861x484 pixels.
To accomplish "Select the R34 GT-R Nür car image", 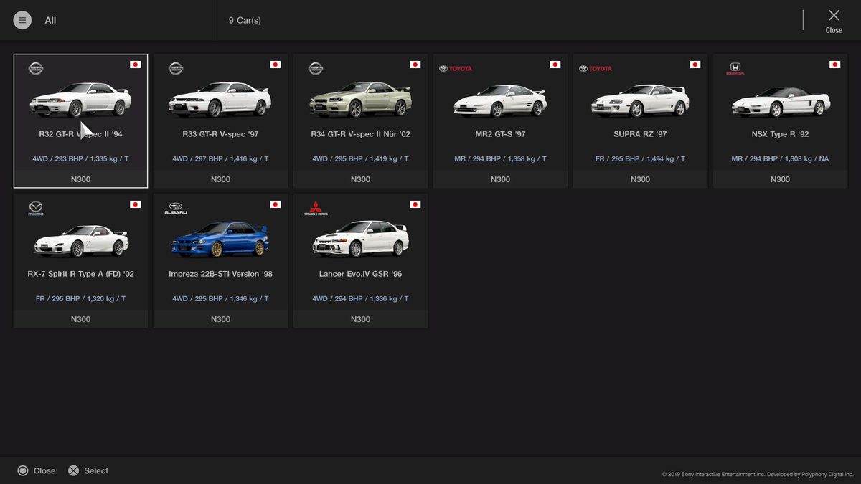I will click(360, 100).
